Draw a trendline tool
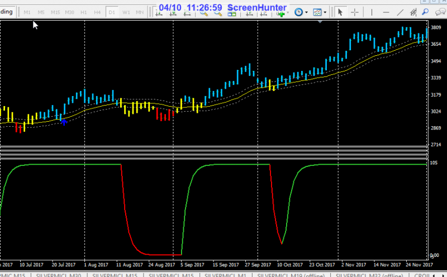The width and height of the screenshot is (447, 277). pyautogui.click(x=400, y=12)
